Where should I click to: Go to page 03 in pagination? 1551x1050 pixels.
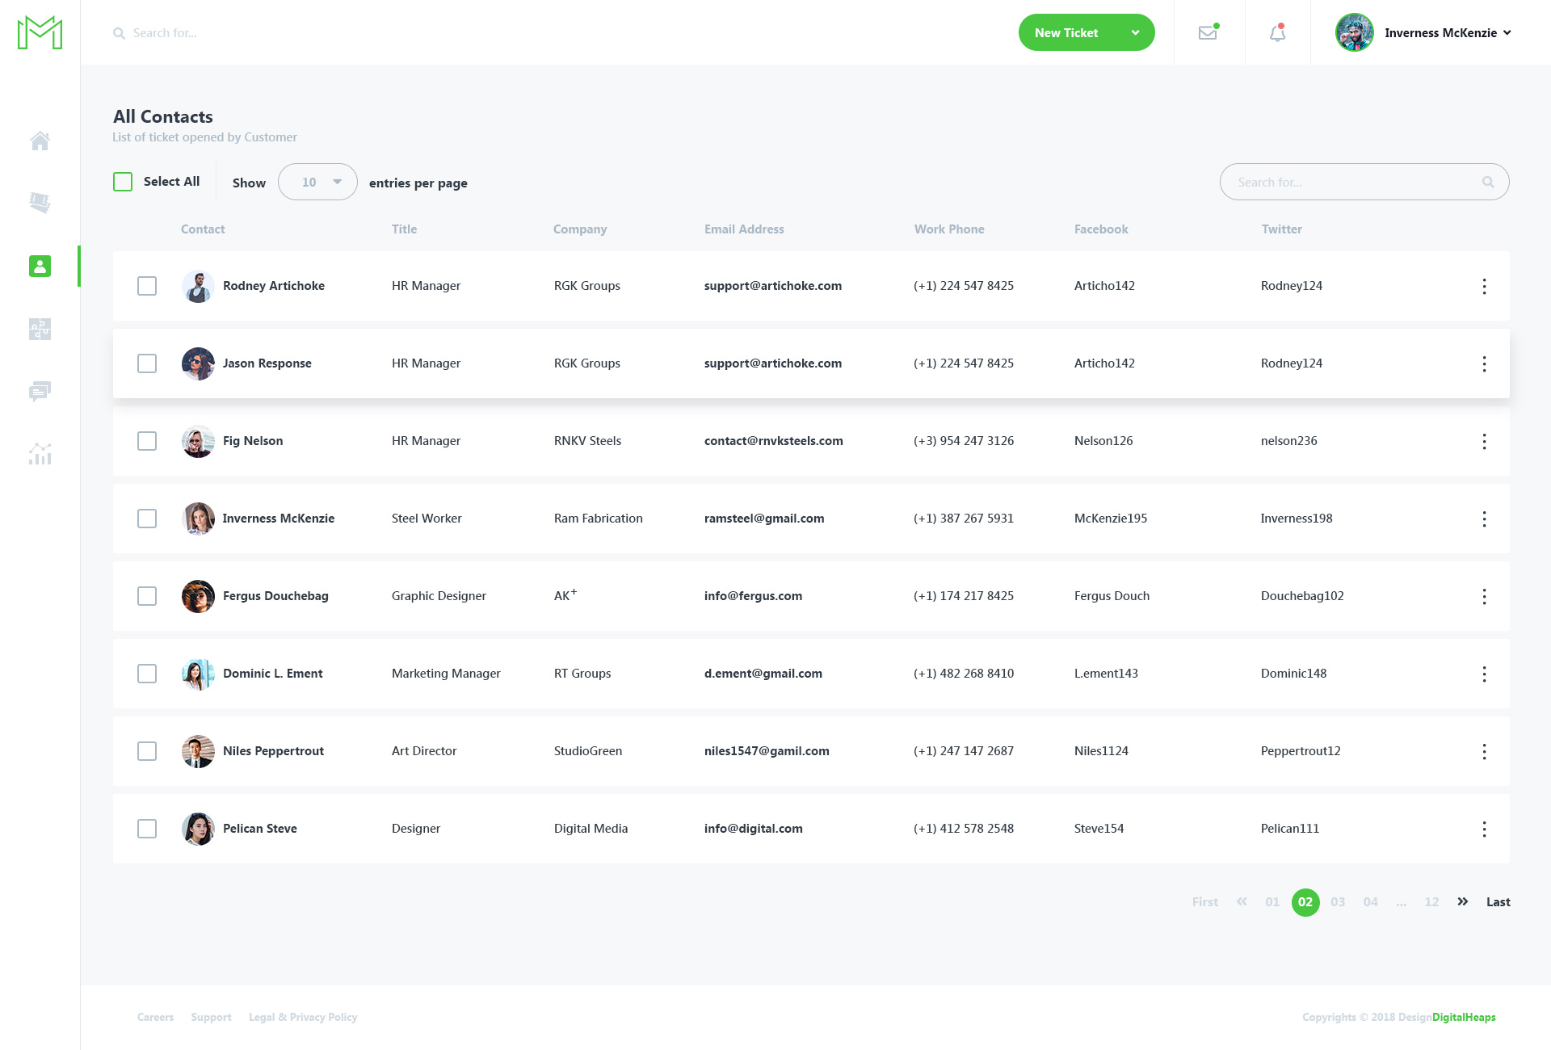pyautogui.click(x=1338, y=902)
